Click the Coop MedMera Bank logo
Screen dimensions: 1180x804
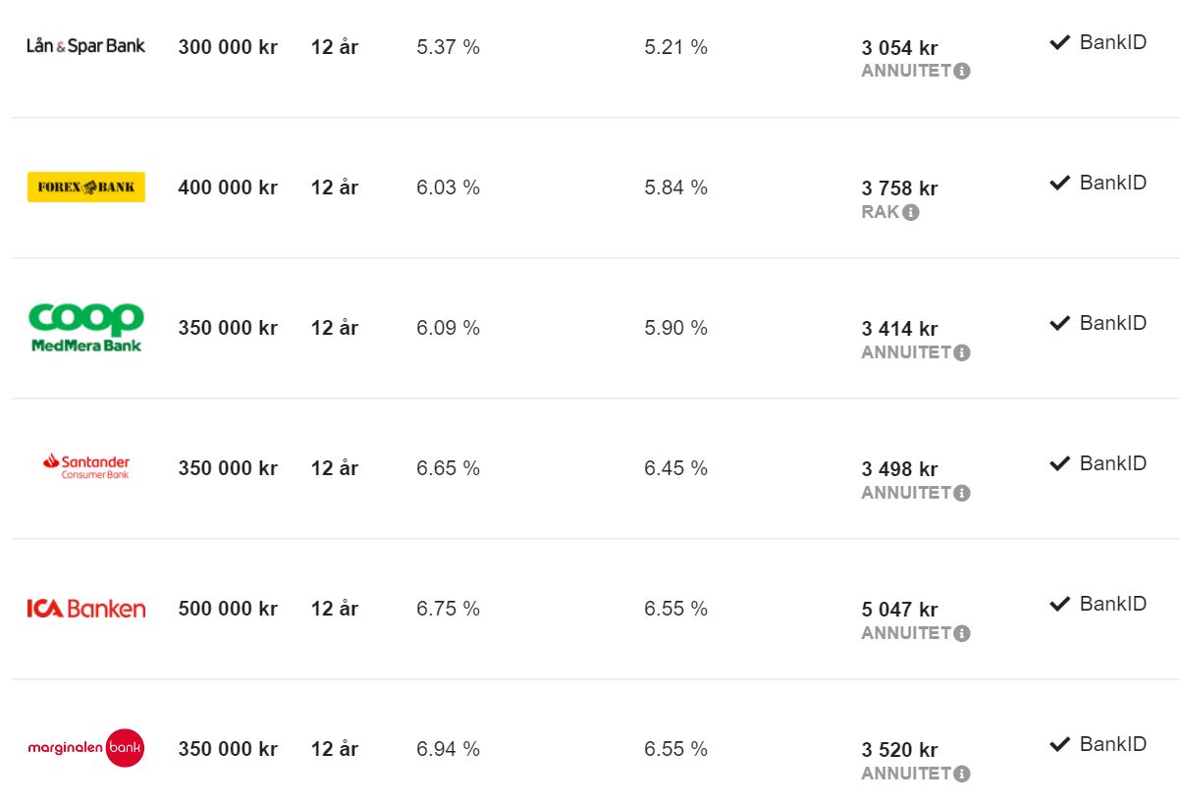(85, 327)
